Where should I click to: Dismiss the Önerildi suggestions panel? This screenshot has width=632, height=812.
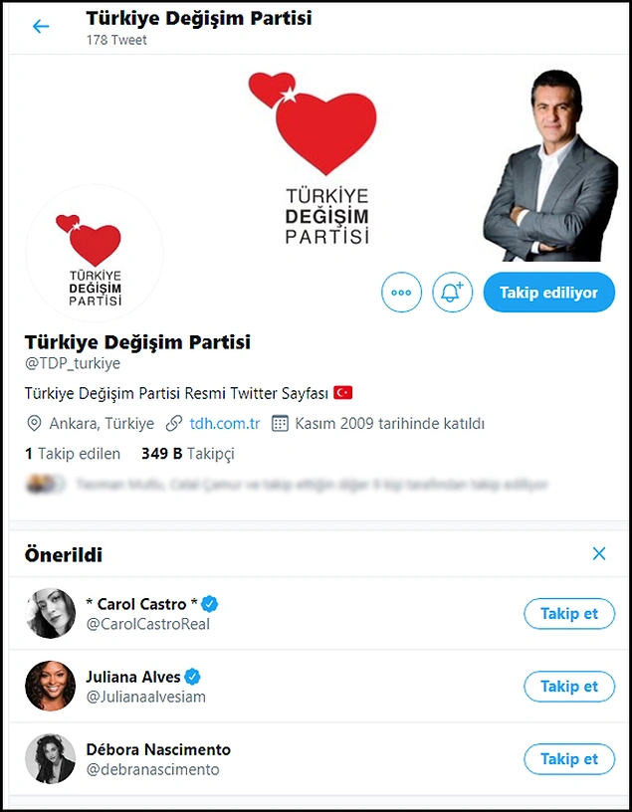point(599,553)
